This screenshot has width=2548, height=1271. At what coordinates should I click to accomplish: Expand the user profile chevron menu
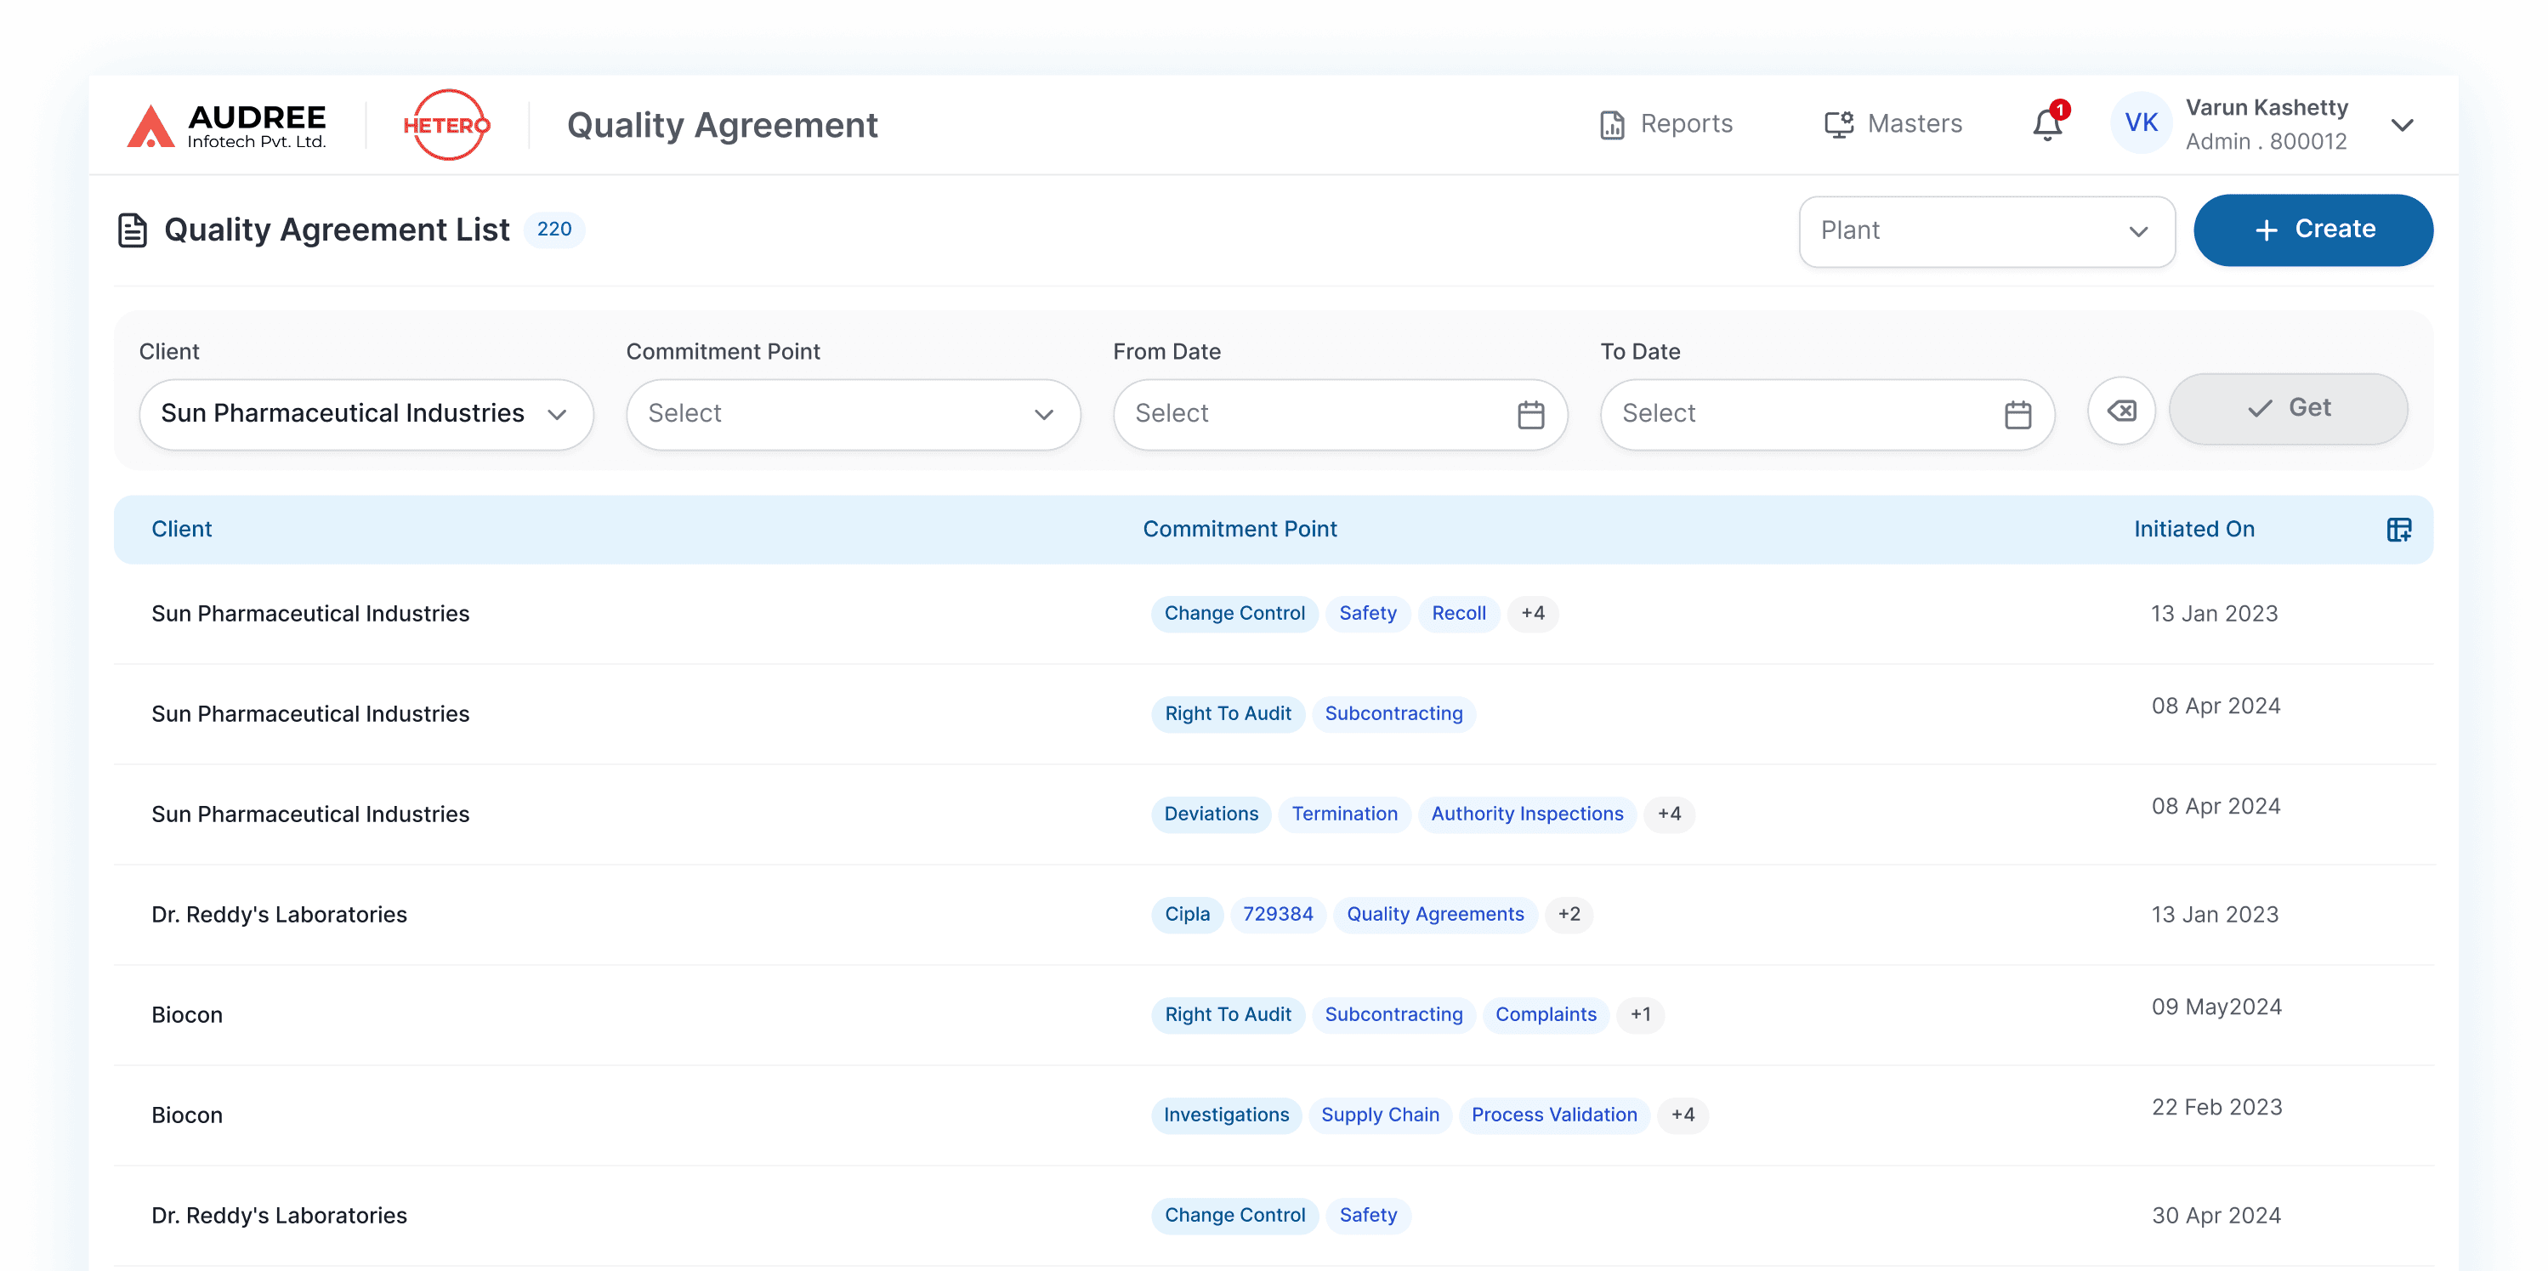click(2402, 126)
